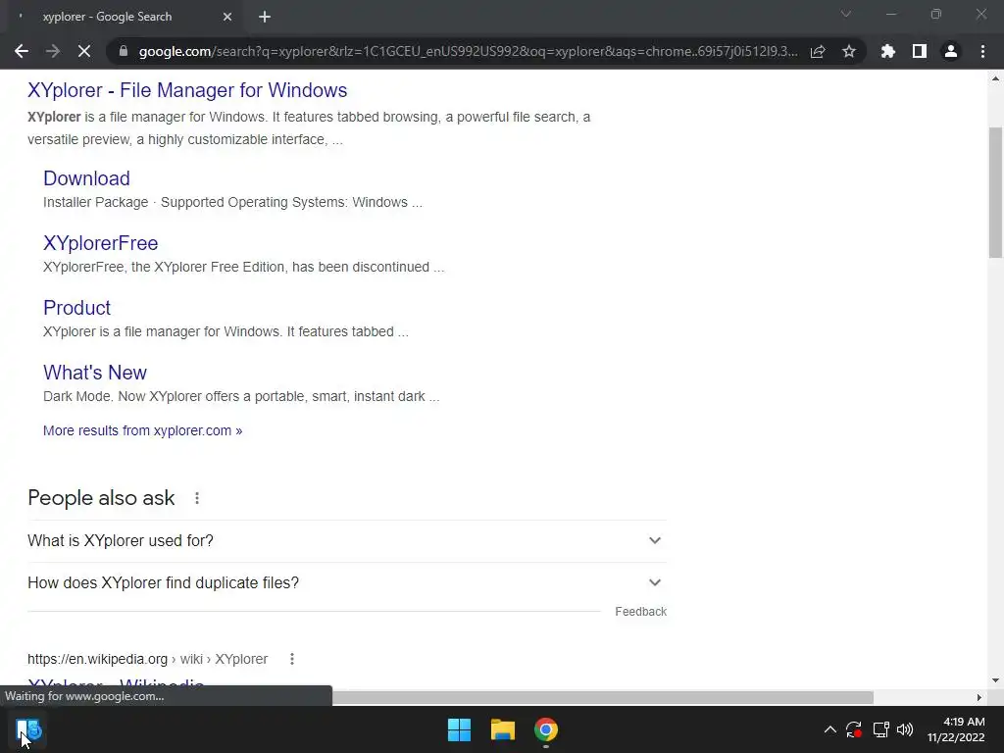Screen dimensions: 1004x753
Task: Click the forward navigation arrow
Action: pyautogui.click(x=53, y=51)
